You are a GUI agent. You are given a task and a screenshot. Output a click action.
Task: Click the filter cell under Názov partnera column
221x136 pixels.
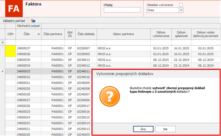pos(123,43)
